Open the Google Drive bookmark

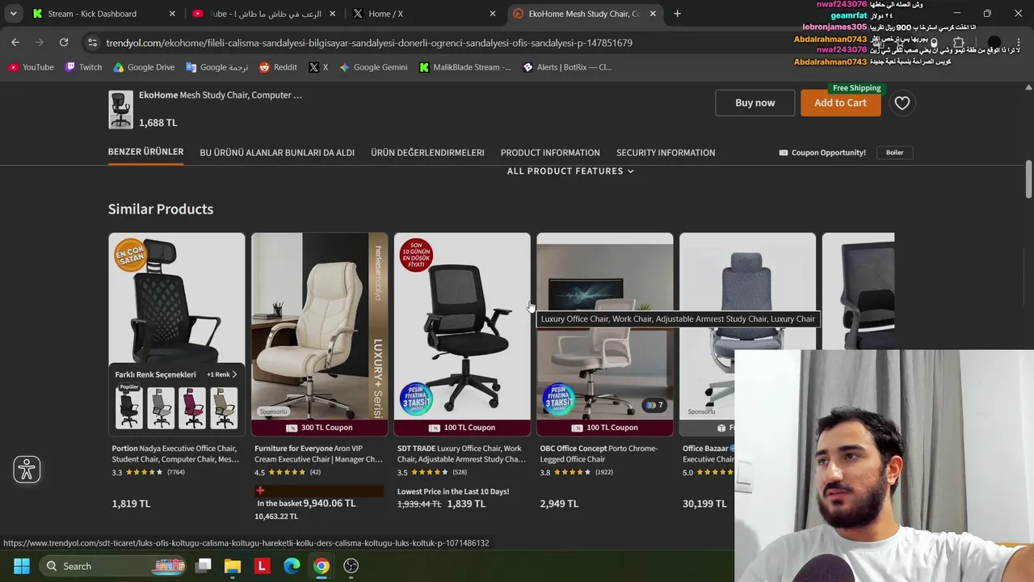point(143,67)
